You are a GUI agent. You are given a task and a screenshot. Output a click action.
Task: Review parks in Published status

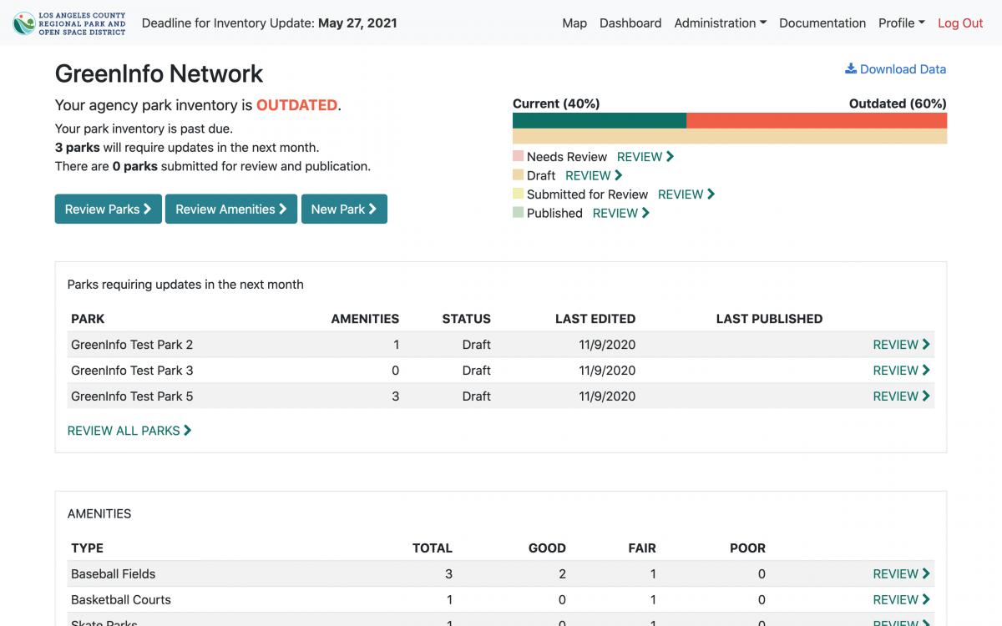(x=621, y=214)
